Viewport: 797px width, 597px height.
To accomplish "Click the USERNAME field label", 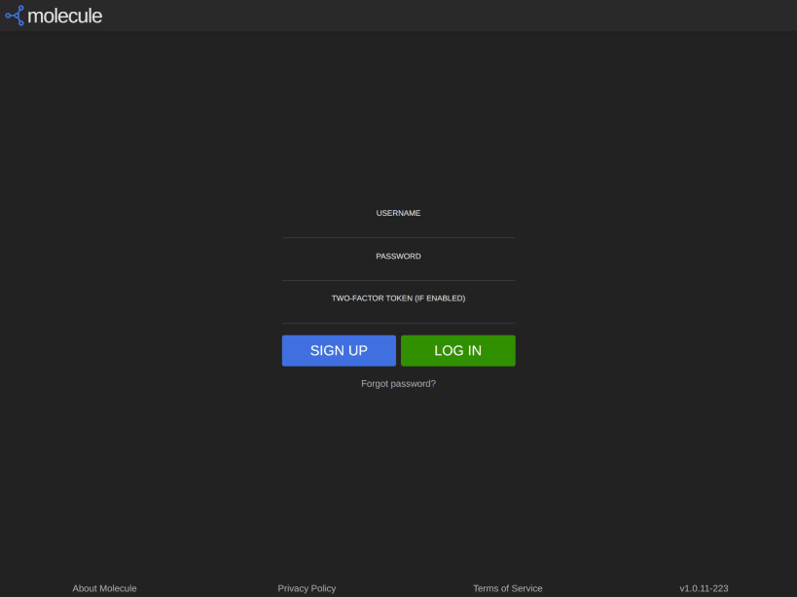I will [398, 213].
